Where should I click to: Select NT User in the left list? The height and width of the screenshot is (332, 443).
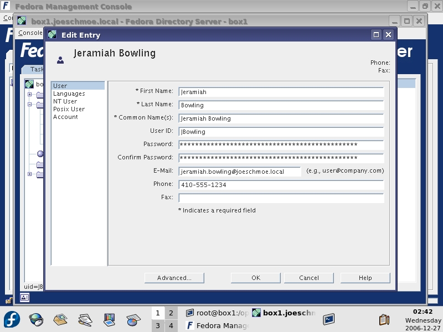[x=65, y=101]
